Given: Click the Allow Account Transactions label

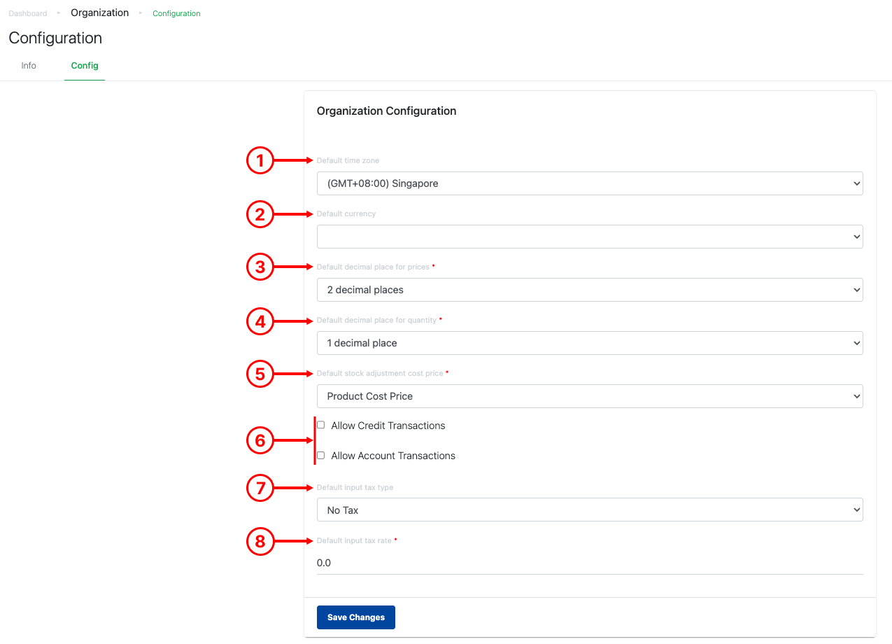Looking at the screenshot, I should (x=393, y=456).
